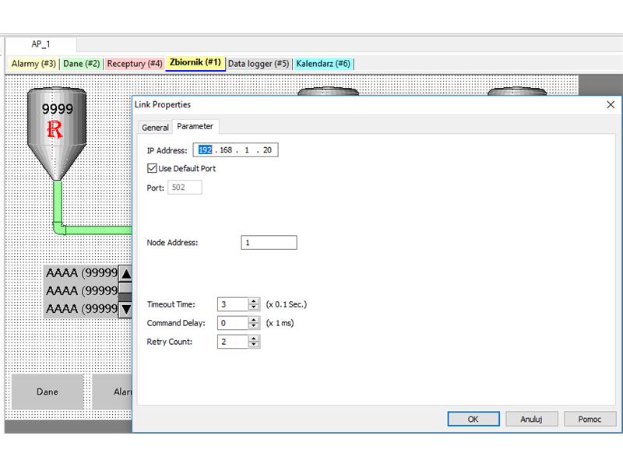This screenshot has width=623, height=467.
Task: Click the list scroll down arrow on canvas
Action: coord(125,309)
